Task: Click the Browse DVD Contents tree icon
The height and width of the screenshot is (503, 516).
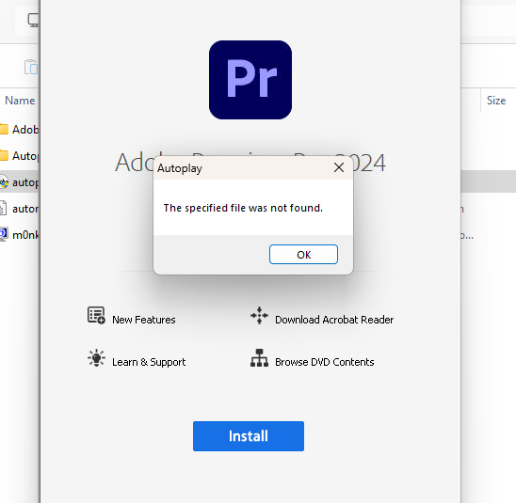Action: 259,358
